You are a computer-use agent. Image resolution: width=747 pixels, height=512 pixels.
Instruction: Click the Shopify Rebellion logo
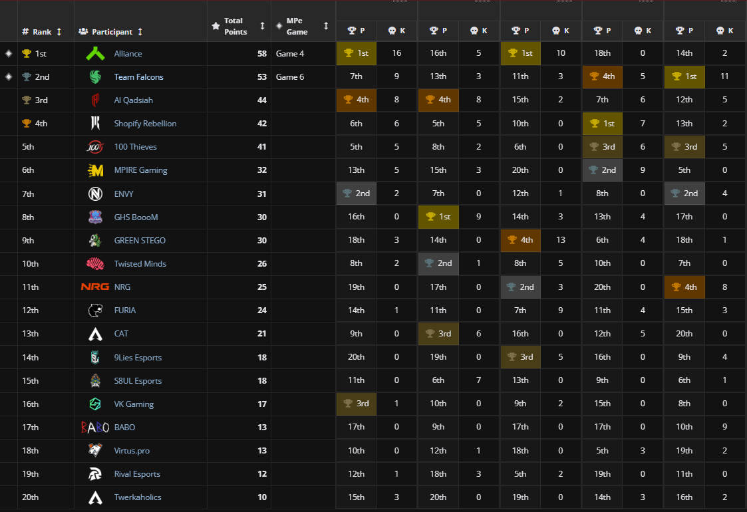coord(95,124)
